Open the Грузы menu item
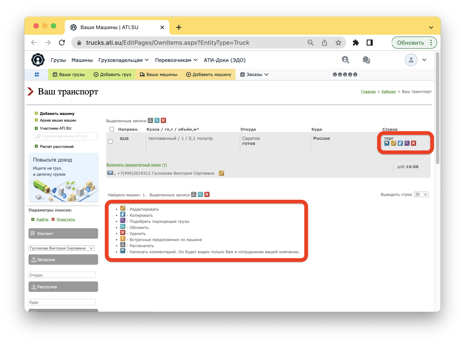The height and width of the screenshot is (344, 465). [58, 60]
